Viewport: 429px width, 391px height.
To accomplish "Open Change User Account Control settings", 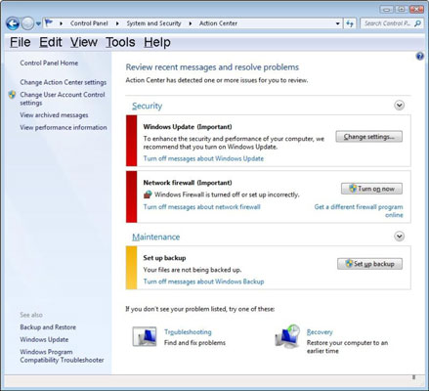I will [63, 99].
